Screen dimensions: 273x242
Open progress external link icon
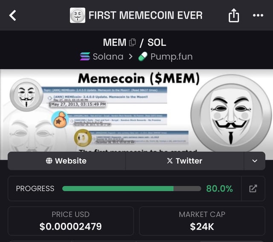pos(253,188)
